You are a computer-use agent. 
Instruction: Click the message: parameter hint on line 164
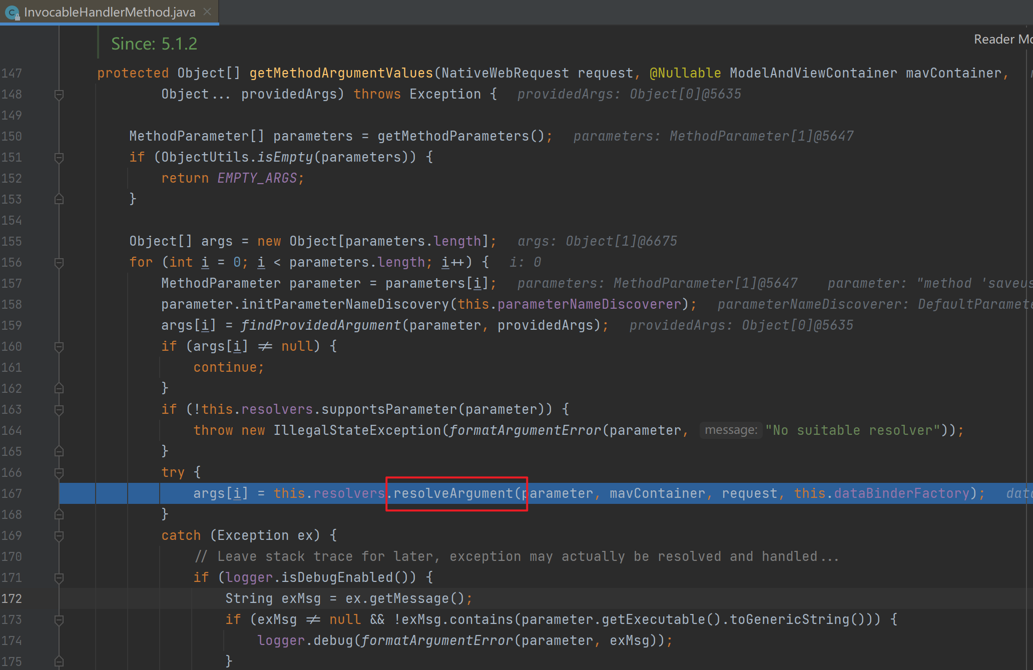[x=730, y=430]
